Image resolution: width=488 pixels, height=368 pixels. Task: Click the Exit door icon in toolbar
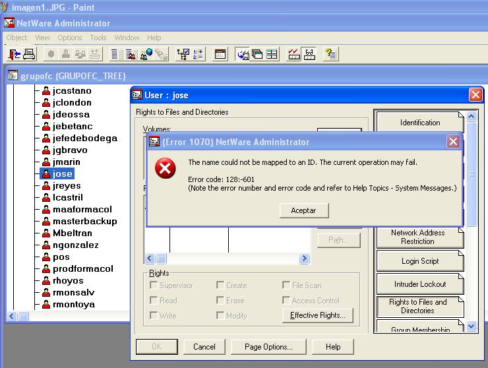pyautogui.click(x=15, y=54)
